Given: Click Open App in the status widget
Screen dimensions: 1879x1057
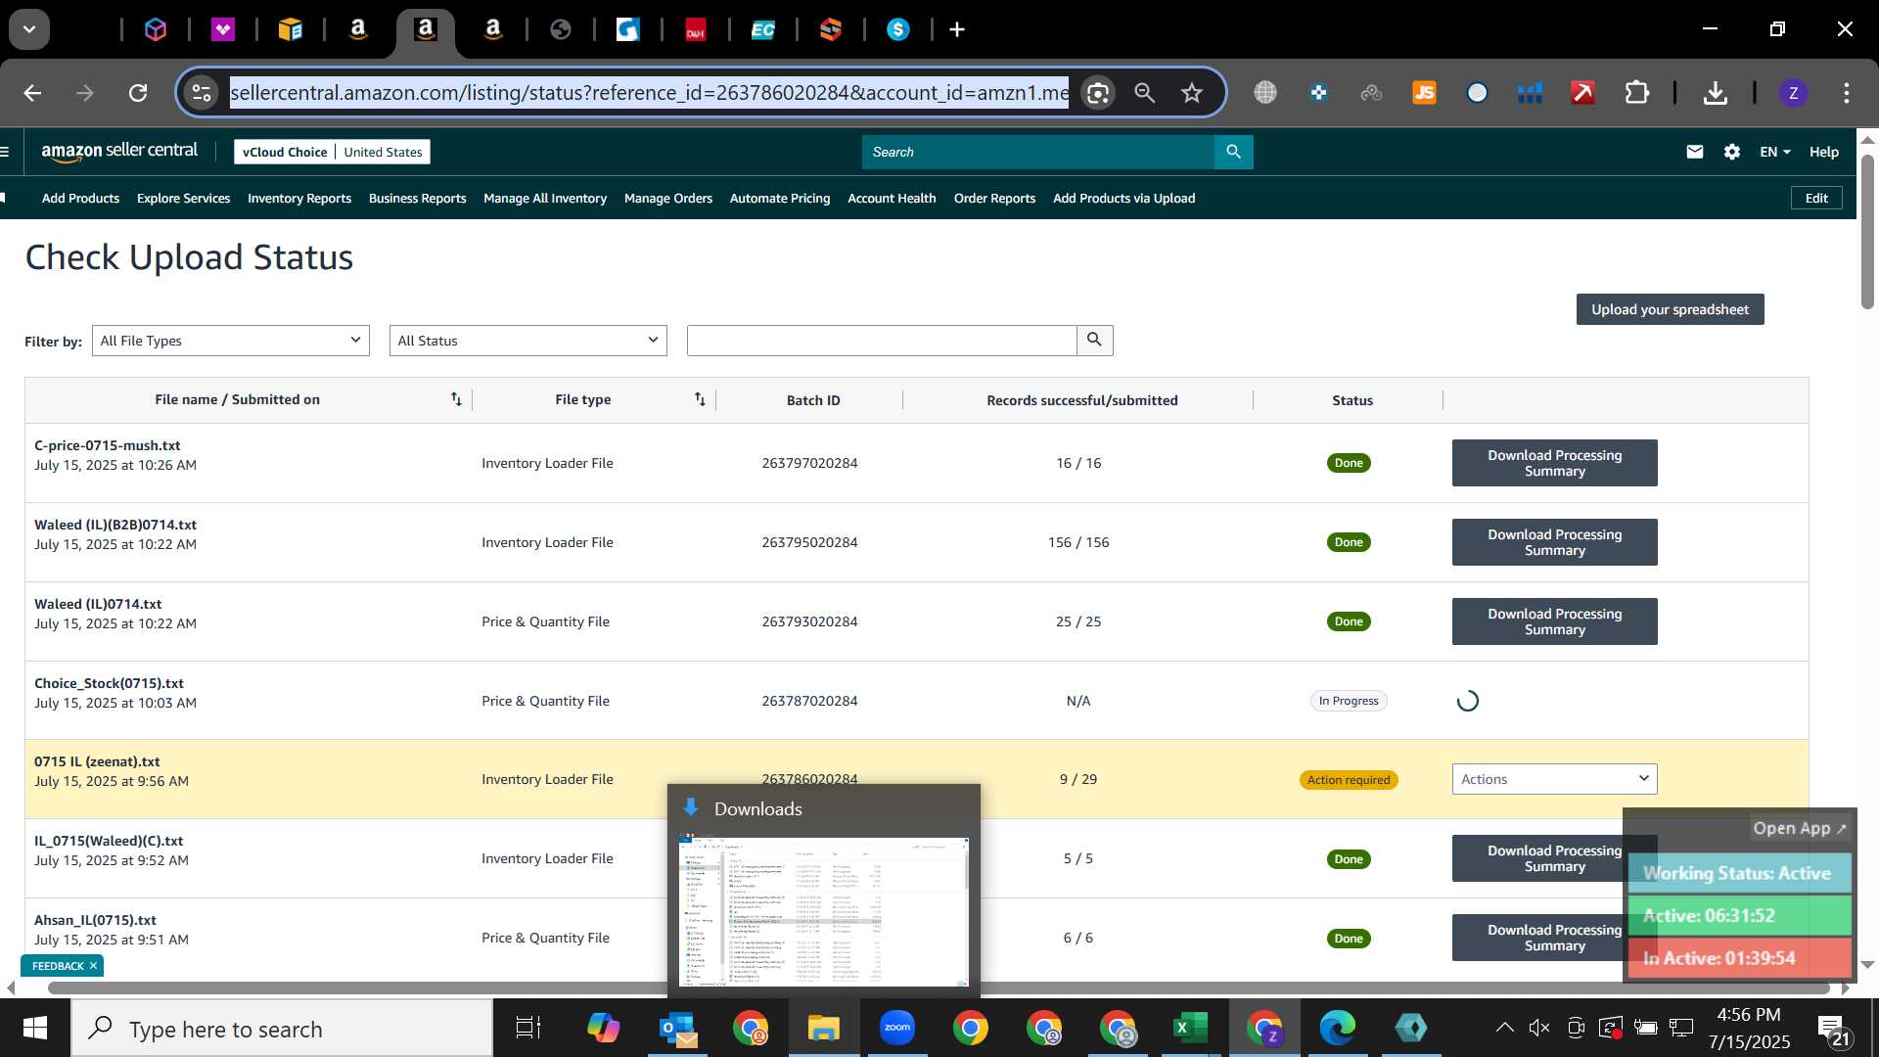Looking at the screenshot, I should click(1799, 828).
